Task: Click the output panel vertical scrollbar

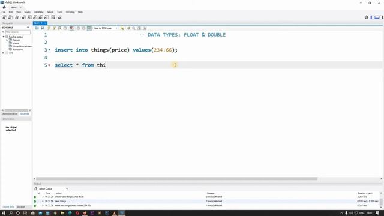Action: [381, 202]
